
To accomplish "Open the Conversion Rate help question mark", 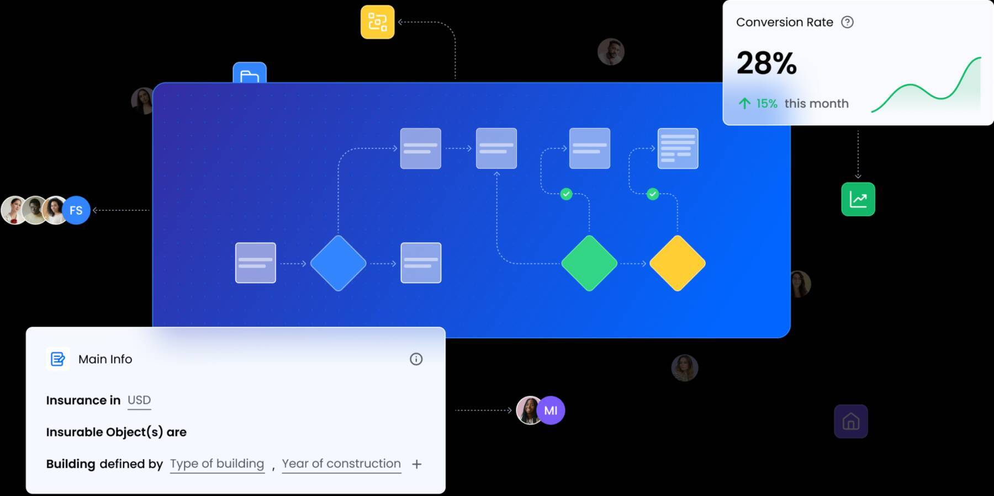I will point(847,22).
